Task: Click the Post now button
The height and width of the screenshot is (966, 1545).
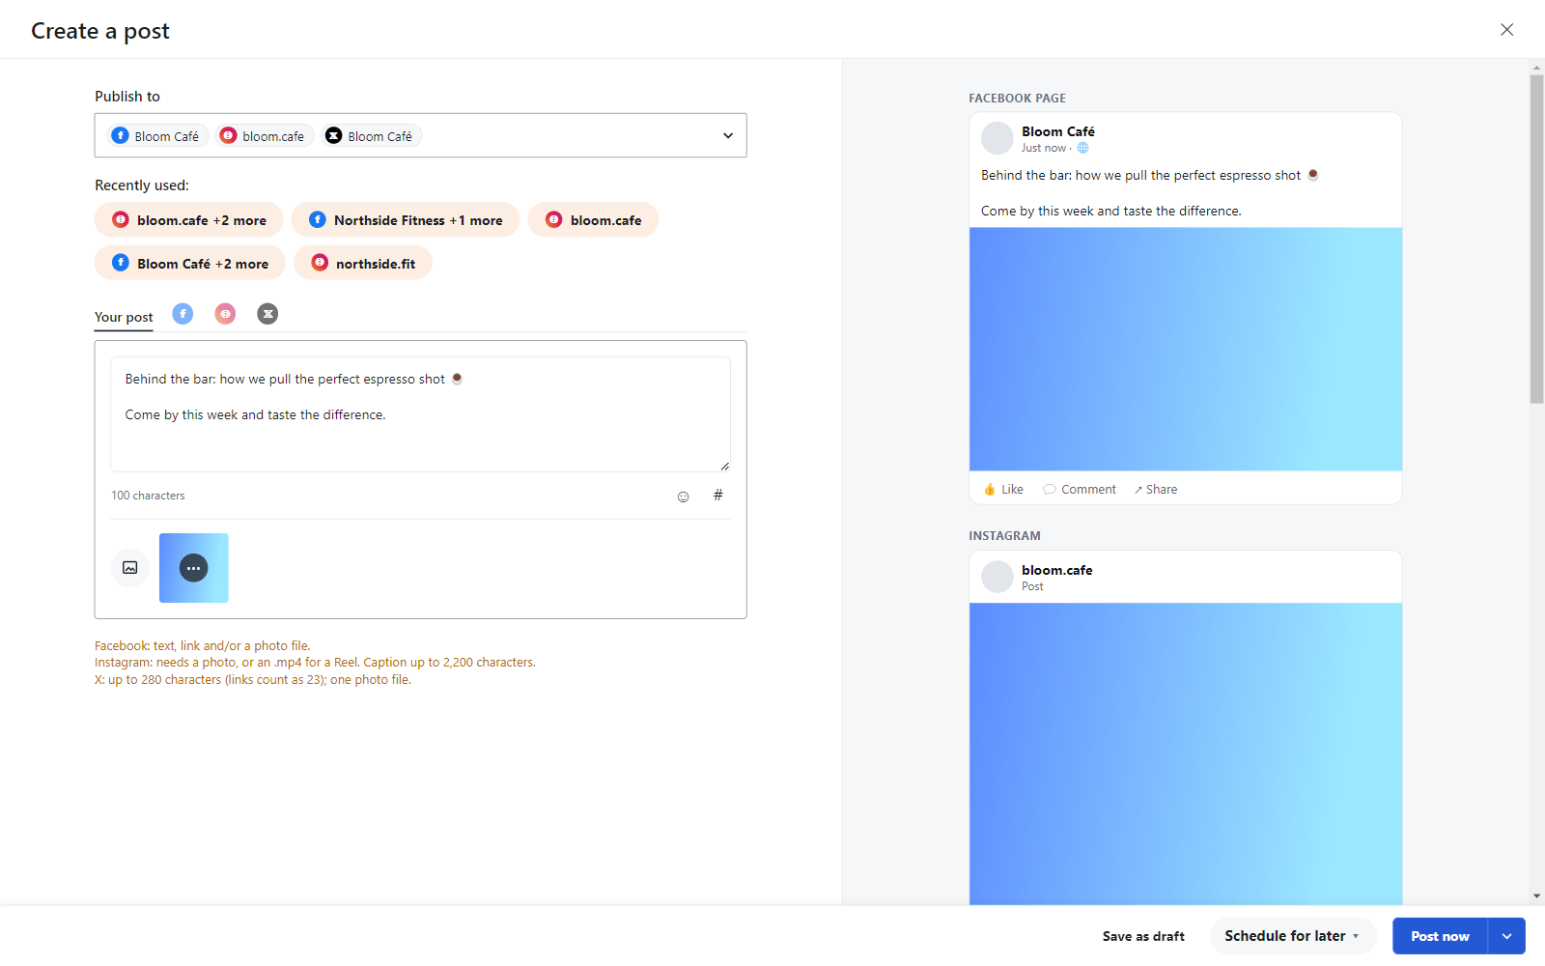Action: (x=1440, y=936)
